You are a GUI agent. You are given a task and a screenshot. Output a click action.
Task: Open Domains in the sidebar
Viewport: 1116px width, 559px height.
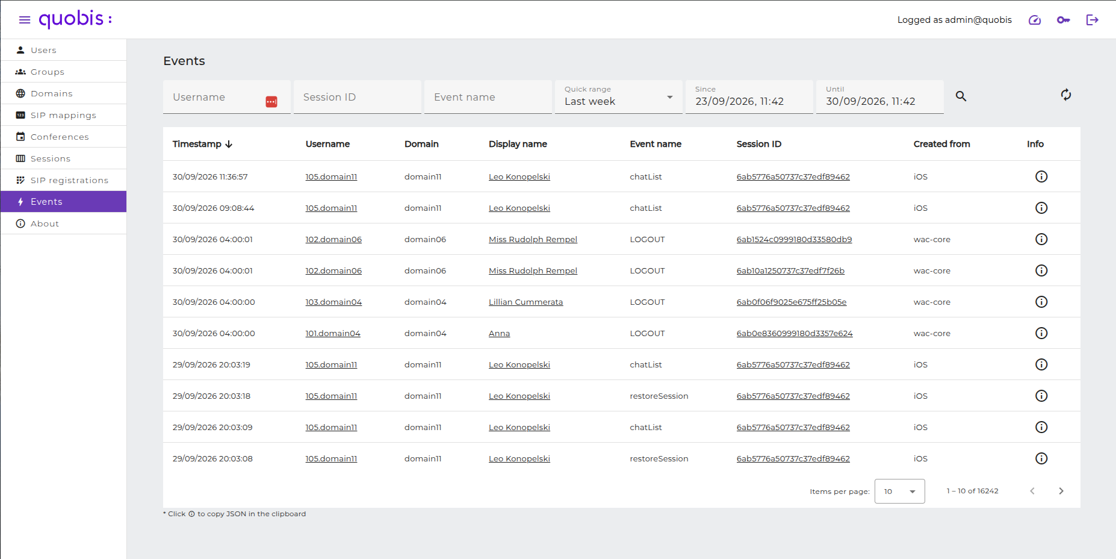tap(63, 93)
